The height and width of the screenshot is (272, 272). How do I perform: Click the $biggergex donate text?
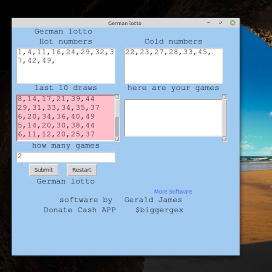click(x=159, y=210)
